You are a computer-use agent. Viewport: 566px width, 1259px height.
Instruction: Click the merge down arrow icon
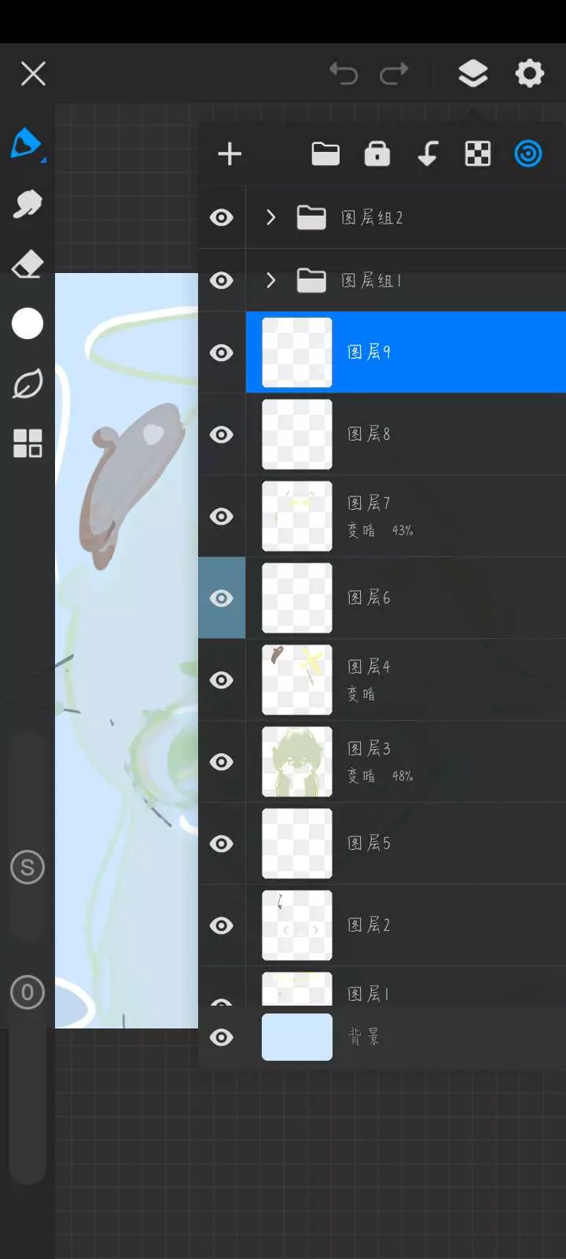428,153
